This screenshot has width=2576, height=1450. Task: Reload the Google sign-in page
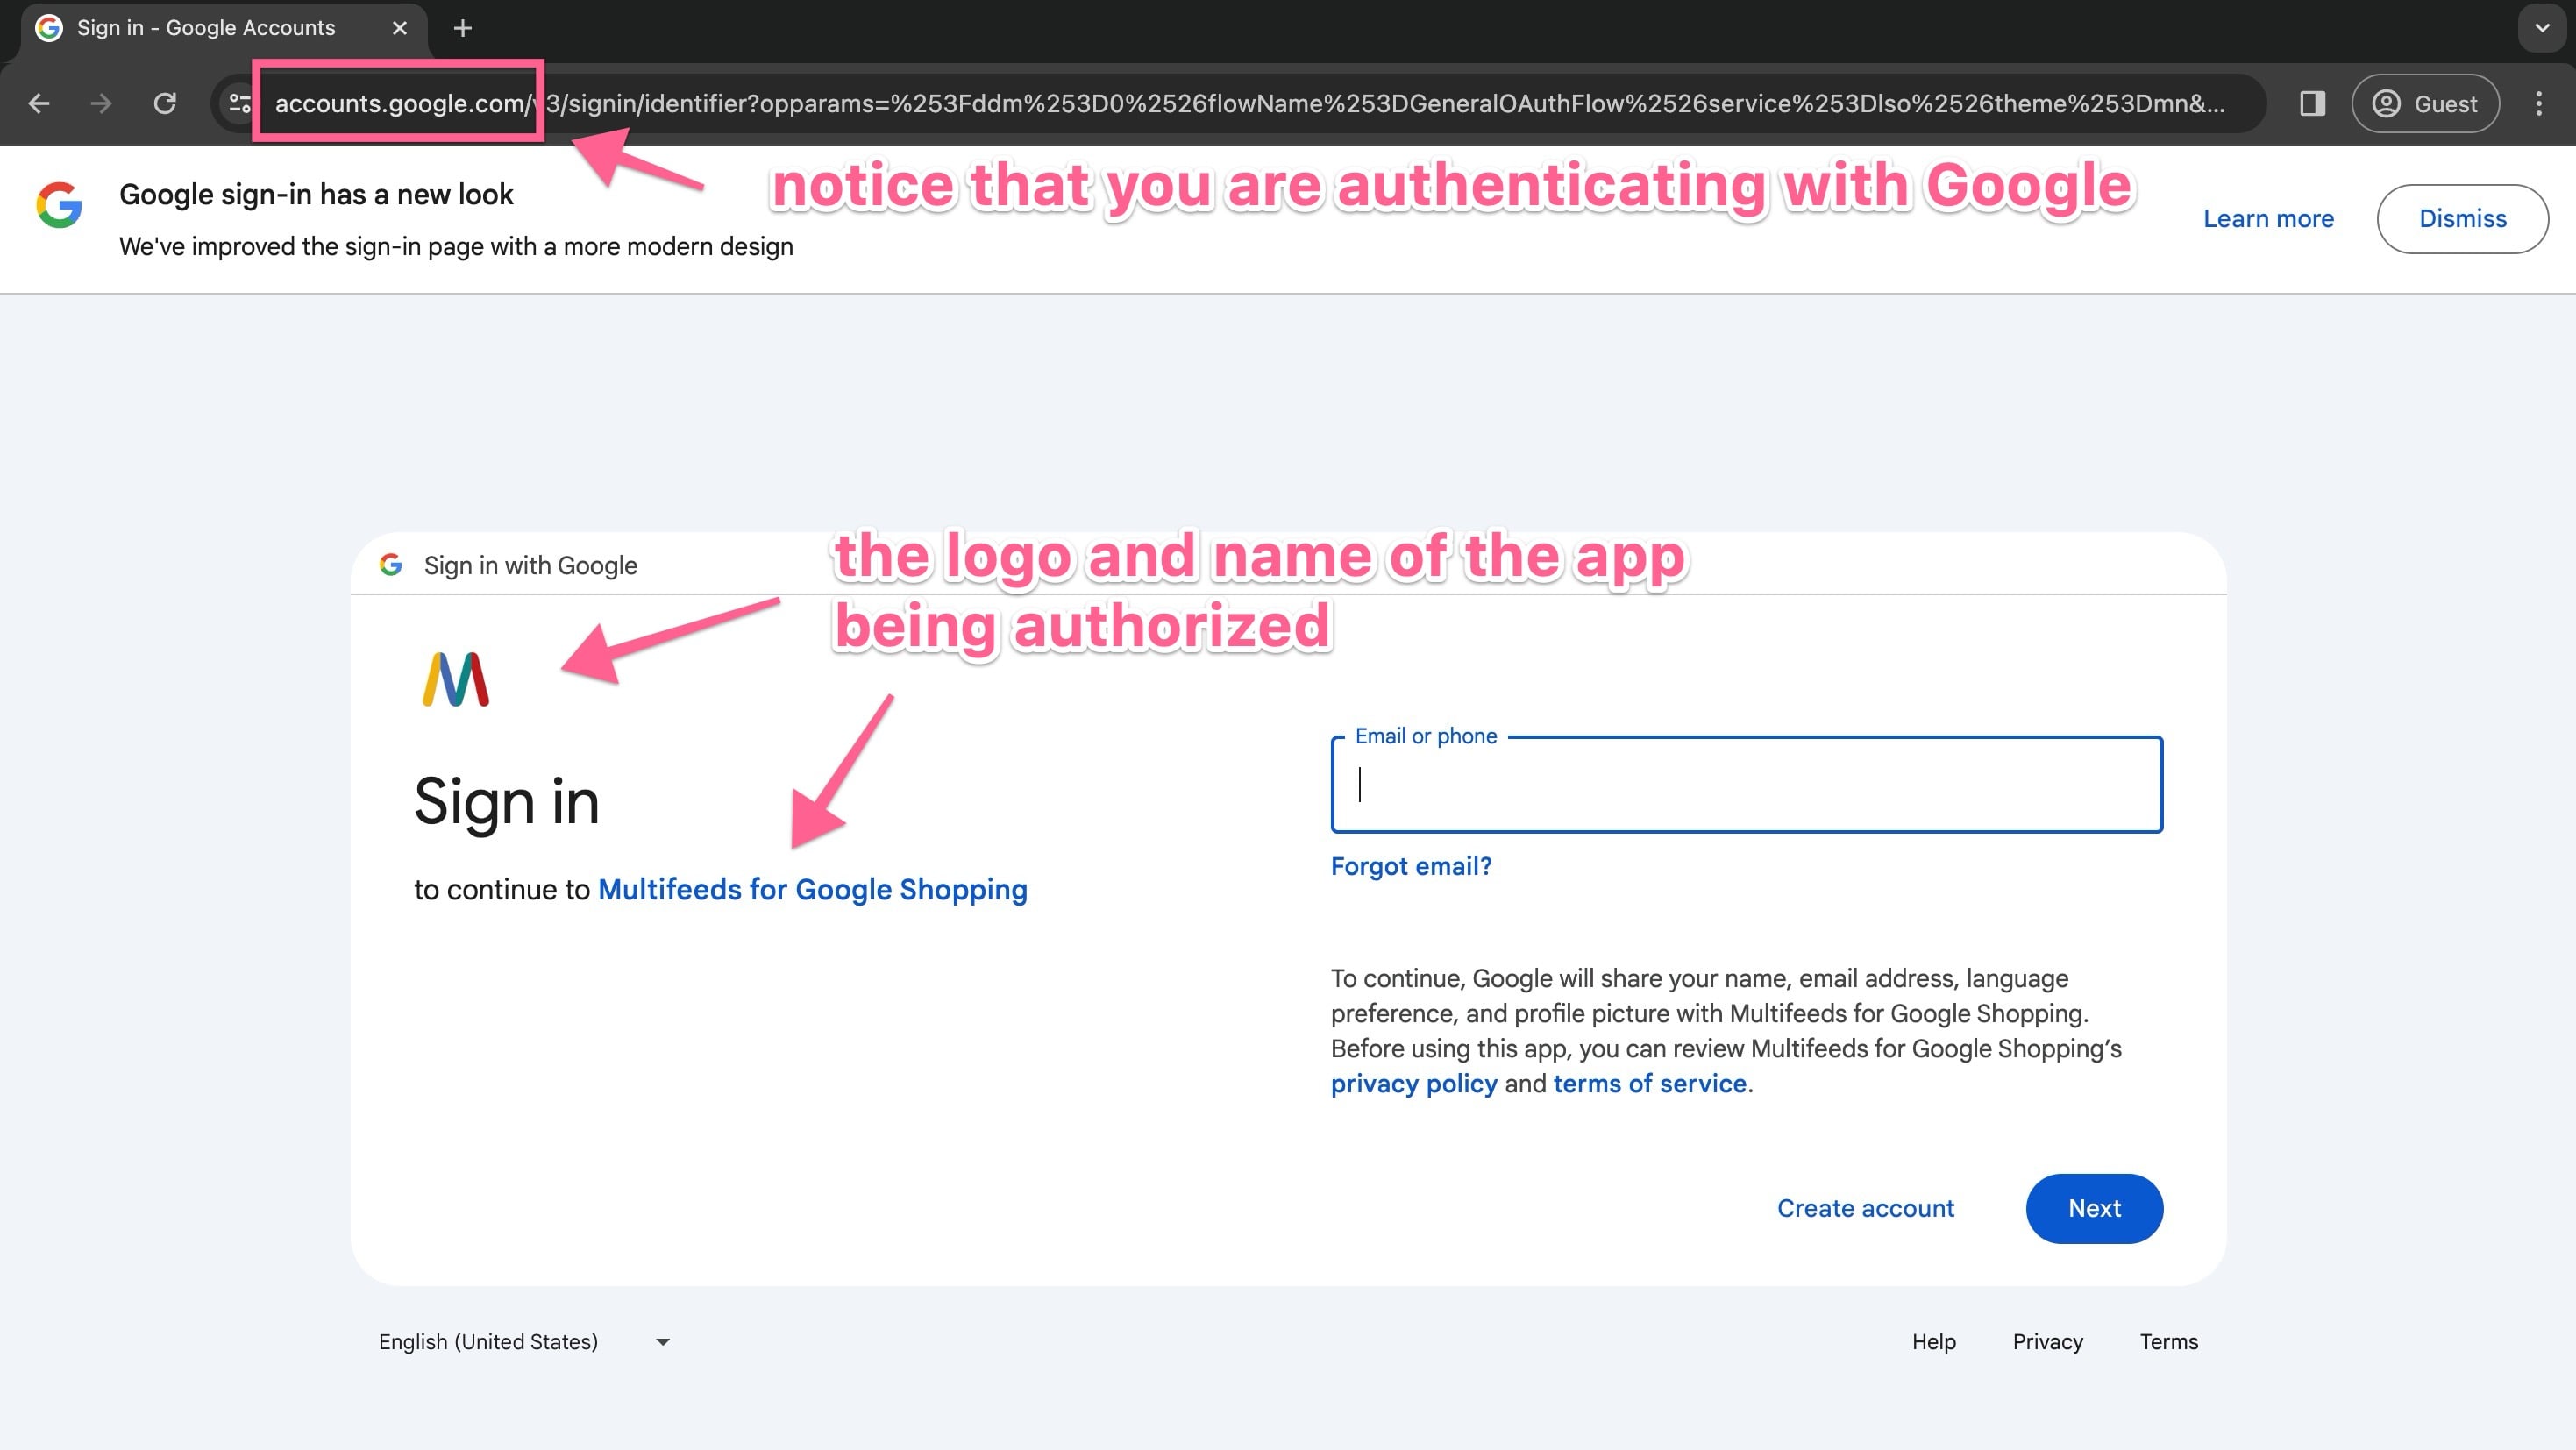tap(165, 103)
